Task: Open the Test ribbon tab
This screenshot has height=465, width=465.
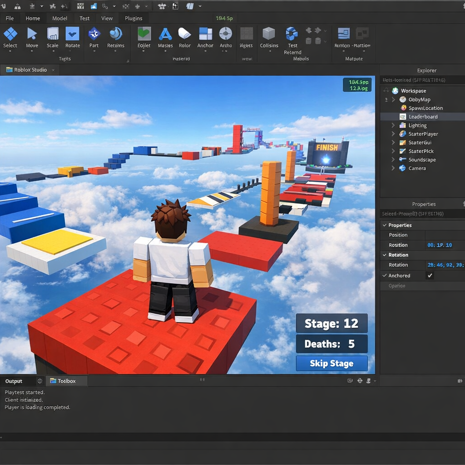Action: coord(84,18)
